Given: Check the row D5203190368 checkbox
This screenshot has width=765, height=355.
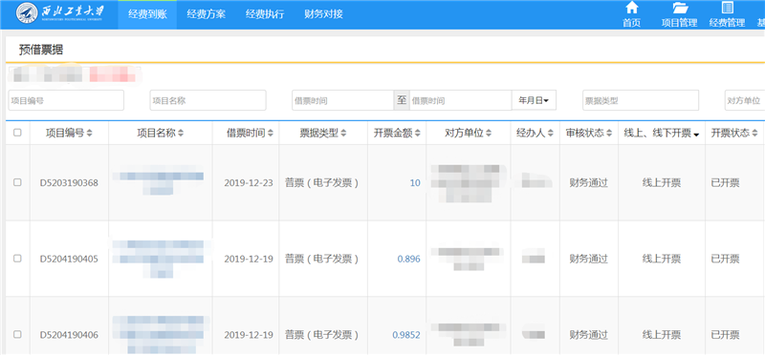Looking at the screenshot, I should click(17, 182).
